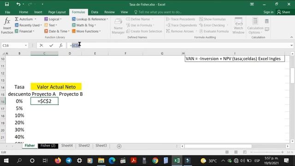This screenshot has width=295, height=166.
Task: Open the Watch Window
Action: click(x=238, y=26)
